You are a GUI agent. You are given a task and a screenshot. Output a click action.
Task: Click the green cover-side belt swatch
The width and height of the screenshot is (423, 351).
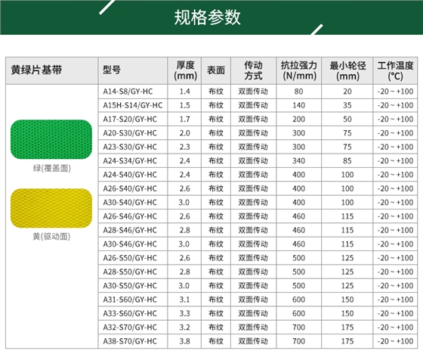click(51, 139)
